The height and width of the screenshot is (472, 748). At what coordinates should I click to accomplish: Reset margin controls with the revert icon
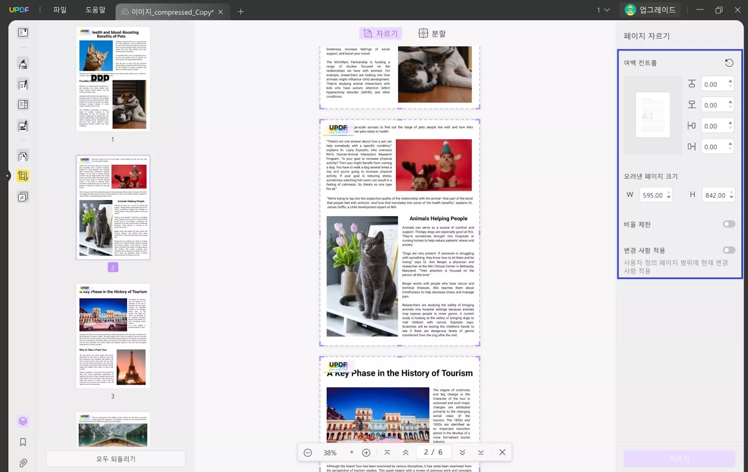[x=729, y=63]
